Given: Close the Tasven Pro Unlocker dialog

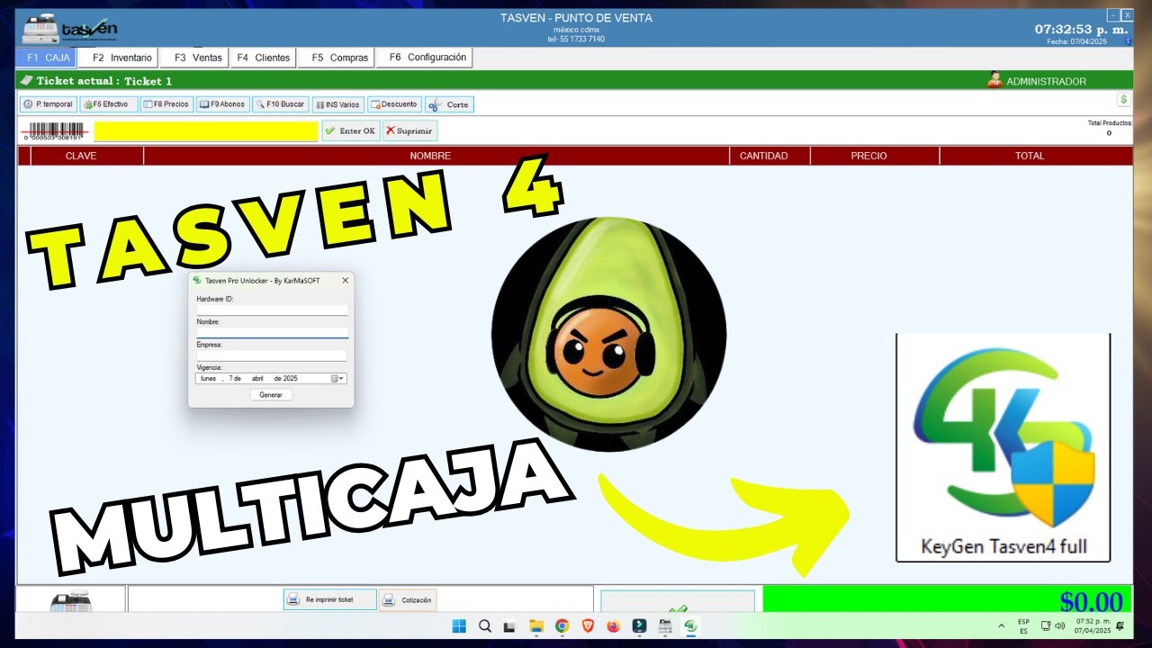Looking at the screenshot, I should pyautogui.click(x=345, y=281).
